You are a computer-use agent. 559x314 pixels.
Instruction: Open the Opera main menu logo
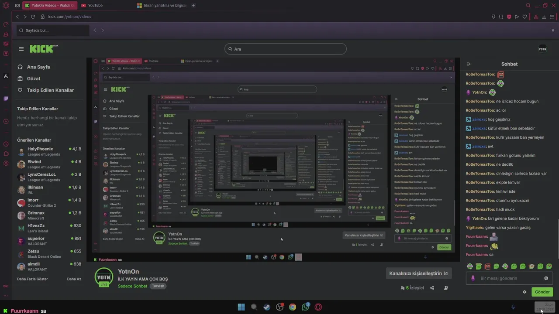(6, 5)
